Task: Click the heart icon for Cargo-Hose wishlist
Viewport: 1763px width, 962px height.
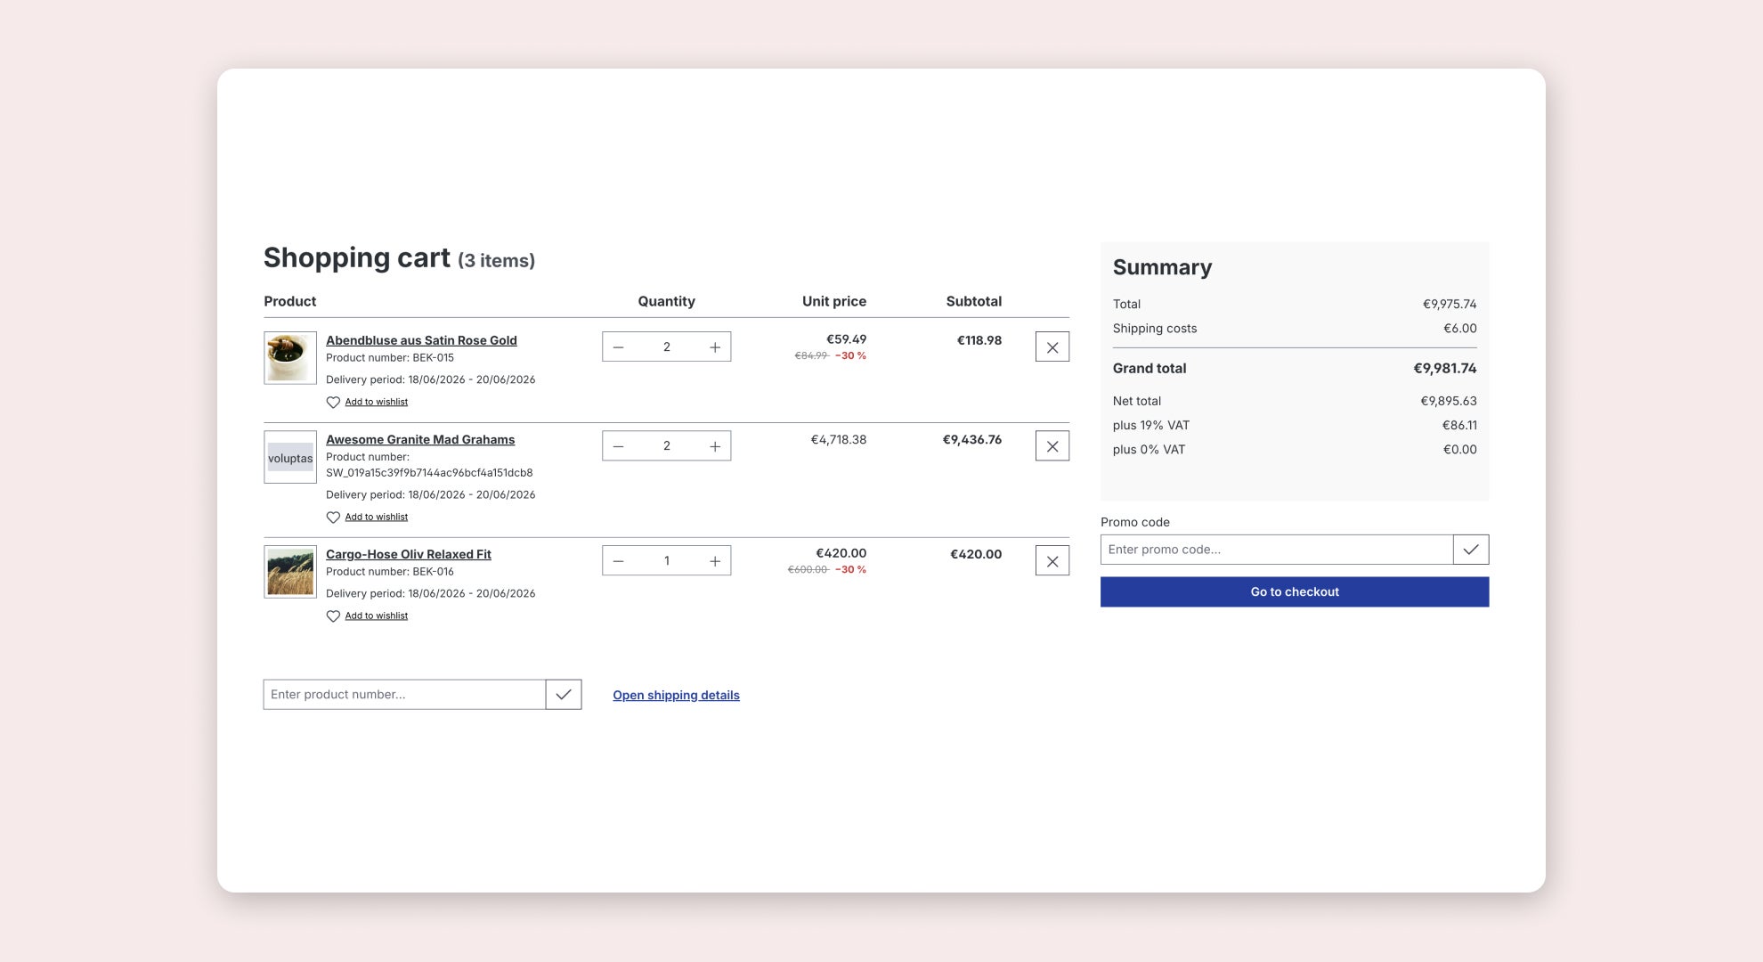Action: coord(333,616)
